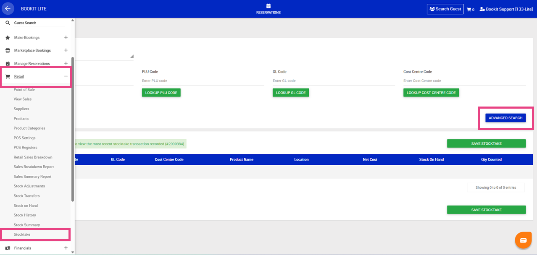Viewport: 537px width, 255px height.
Task: Sort by Product Name column header
Action: pyautogui.click(x=242, y=159)
